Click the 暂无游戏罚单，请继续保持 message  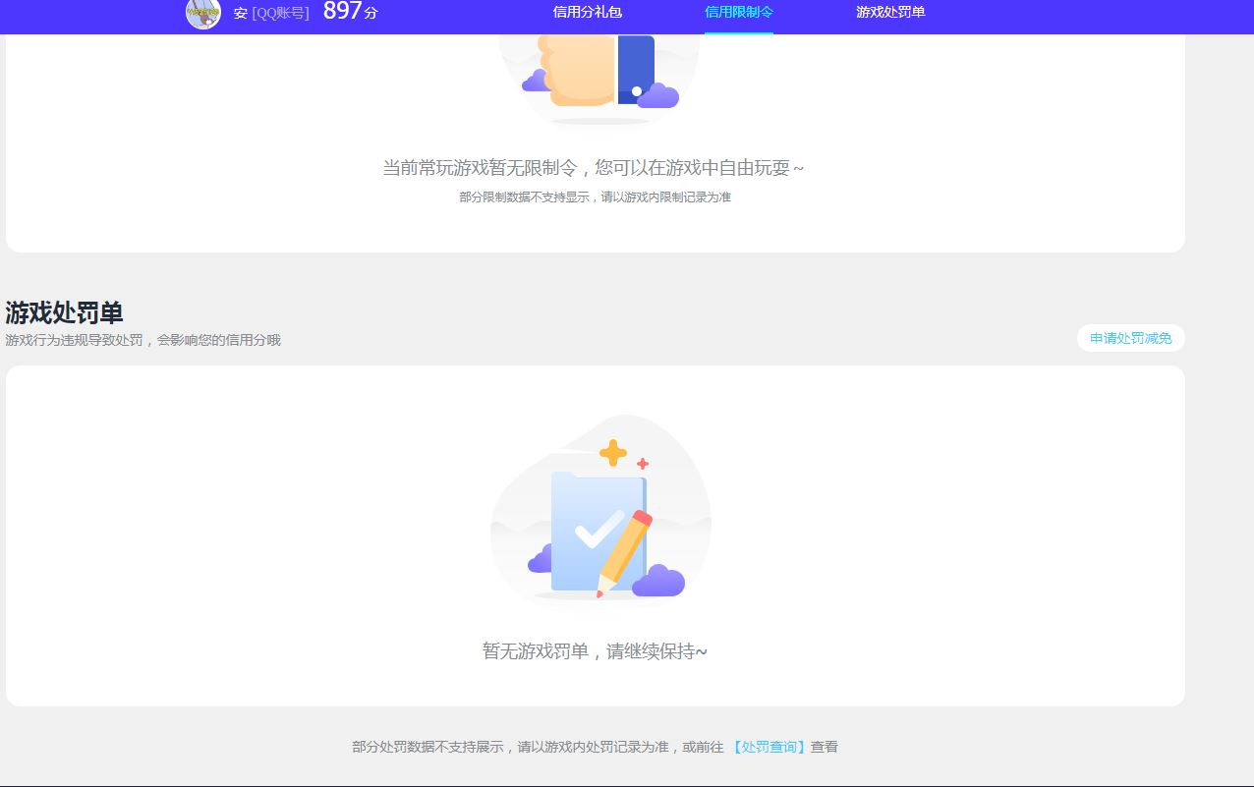pos(595,651)
